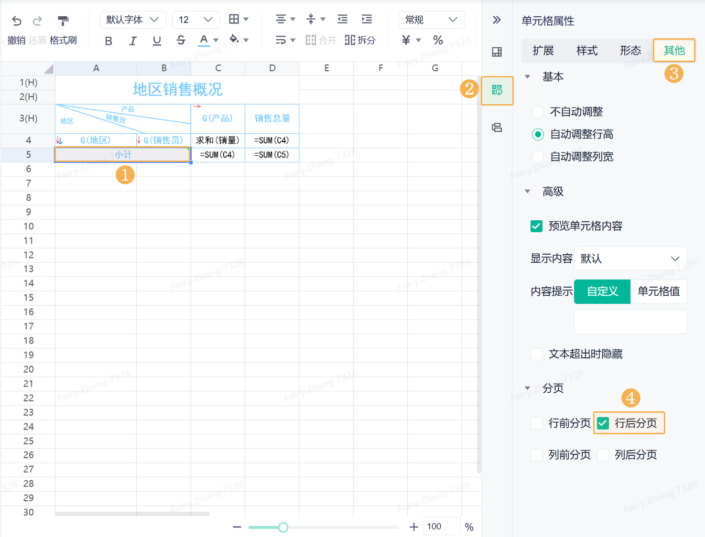705x537 pixels.
Task: Open the 显示内容 默认 dropdown
Action: coord(630,258)
